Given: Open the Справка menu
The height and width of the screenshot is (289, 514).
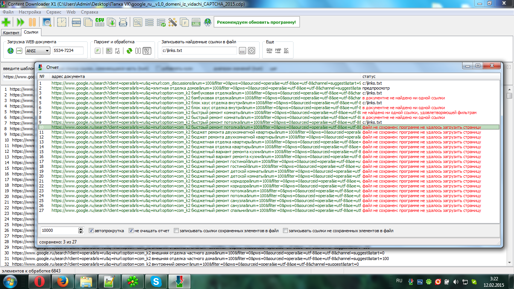Looking at the screenshot, I should pos(90,12).
